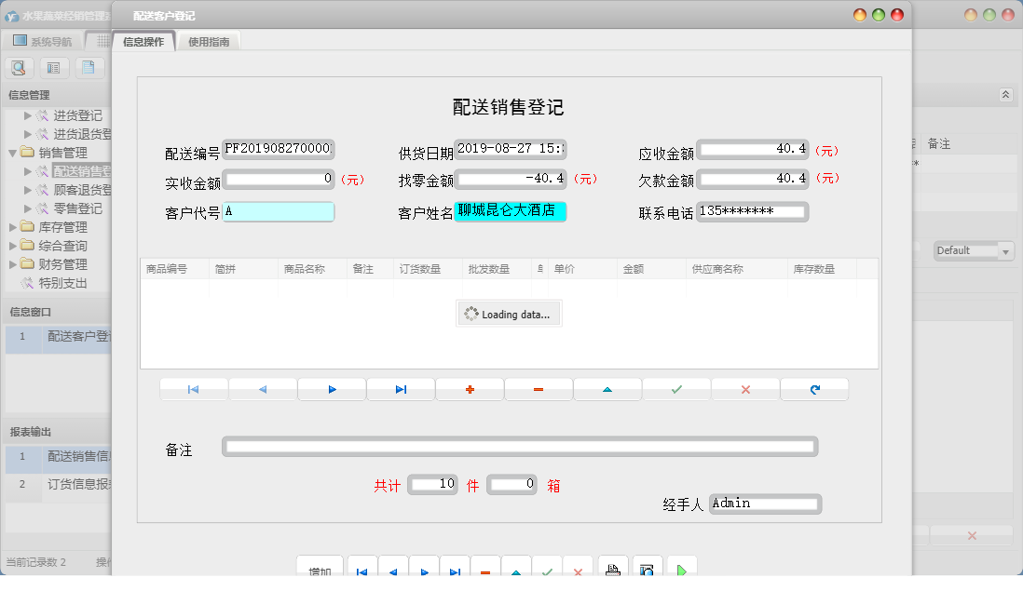Refresh grid data with blue arrow icon

click(x=814, y=389)
